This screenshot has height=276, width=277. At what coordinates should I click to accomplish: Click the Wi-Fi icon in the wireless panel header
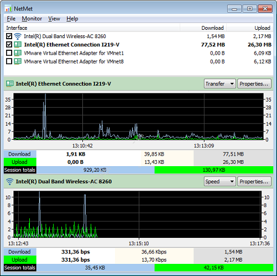click(x=10, y=182)
